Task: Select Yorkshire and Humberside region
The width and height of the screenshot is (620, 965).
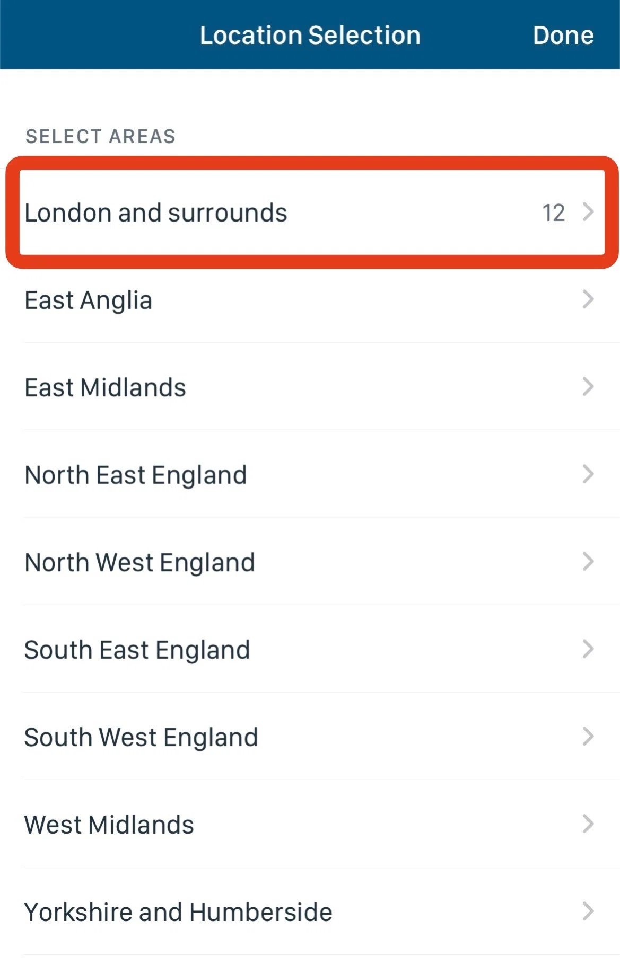Action: (178, 913)
